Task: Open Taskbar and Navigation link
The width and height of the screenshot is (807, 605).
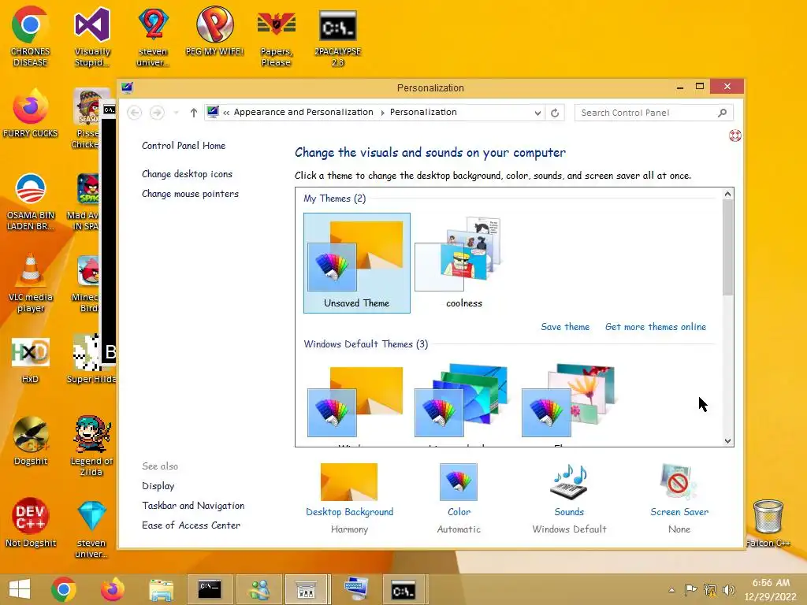Action: coord(194,506)
